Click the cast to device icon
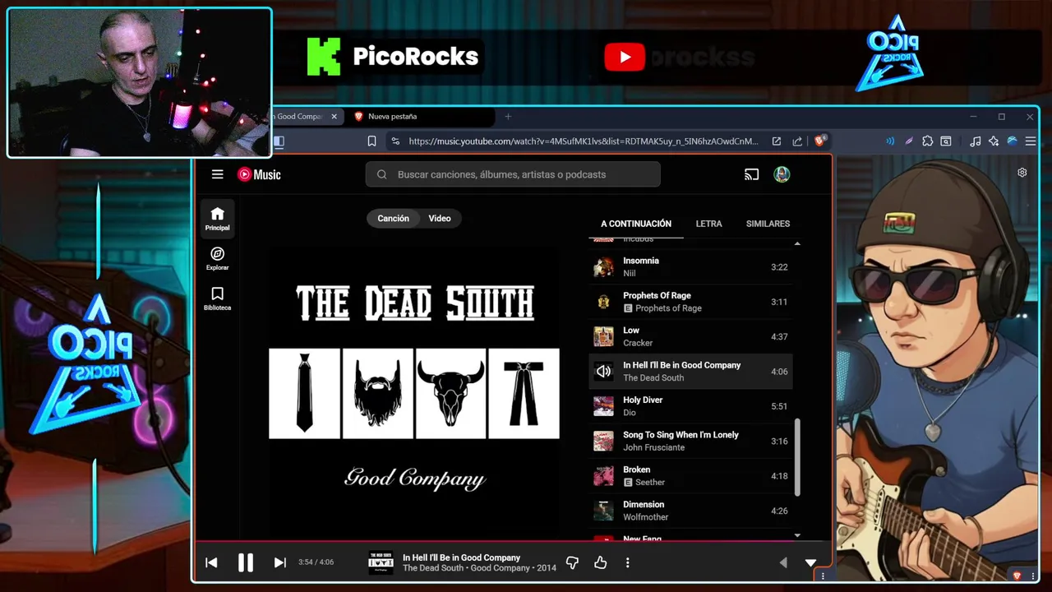This screenshot has width=1052, height=592. 751,174
